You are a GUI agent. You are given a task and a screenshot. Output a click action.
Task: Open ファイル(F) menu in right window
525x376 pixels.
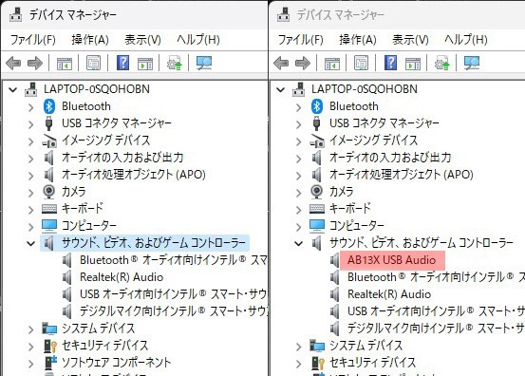pos(301,40)
